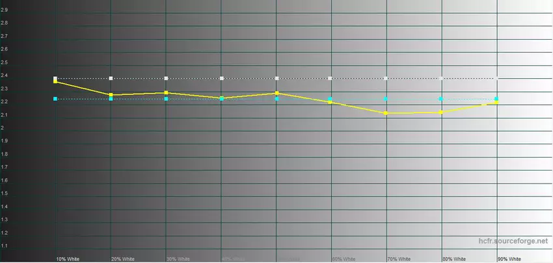Screen dimensions: 553x263
Task: Select the cyan marker at 10% White
Action: 55,99
